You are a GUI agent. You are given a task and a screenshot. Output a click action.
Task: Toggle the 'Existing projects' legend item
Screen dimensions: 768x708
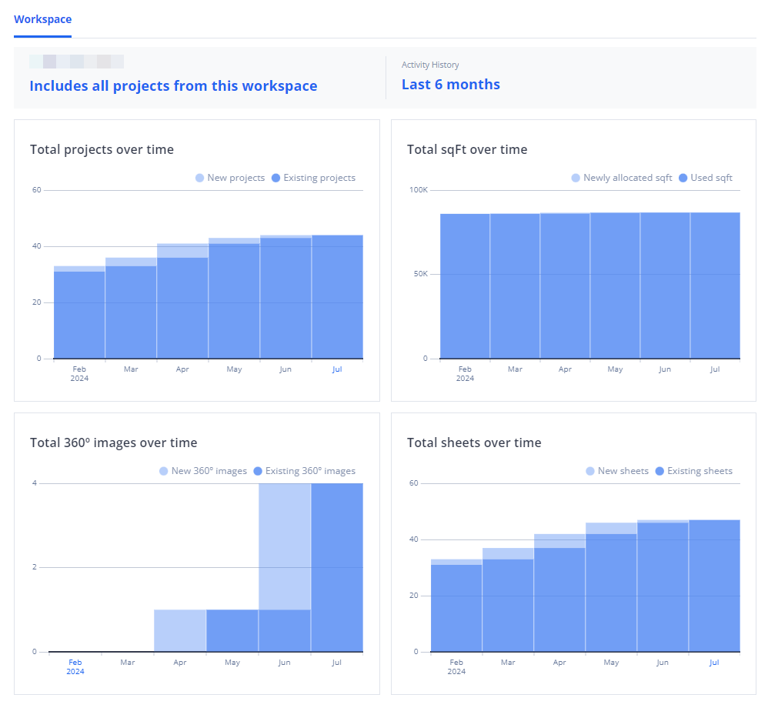(x=312, y=178)
